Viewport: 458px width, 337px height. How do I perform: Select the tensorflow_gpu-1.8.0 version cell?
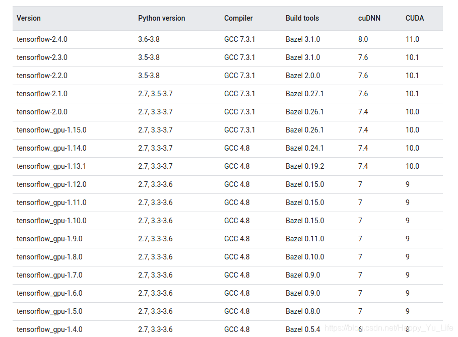49,257
